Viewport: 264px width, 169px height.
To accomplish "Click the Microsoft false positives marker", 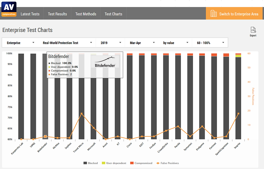I will pos(93,128).
